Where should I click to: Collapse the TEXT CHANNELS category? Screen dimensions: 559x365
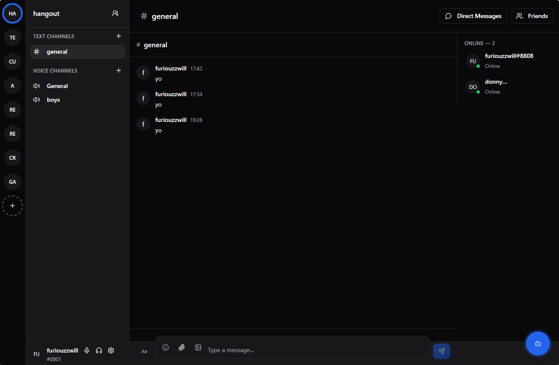(53, 36)
